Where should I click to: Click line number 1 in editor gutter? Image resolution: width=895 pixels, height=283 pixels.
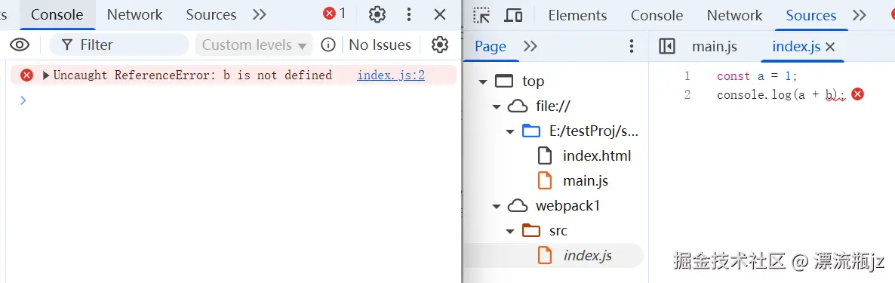tap(687, 76)
